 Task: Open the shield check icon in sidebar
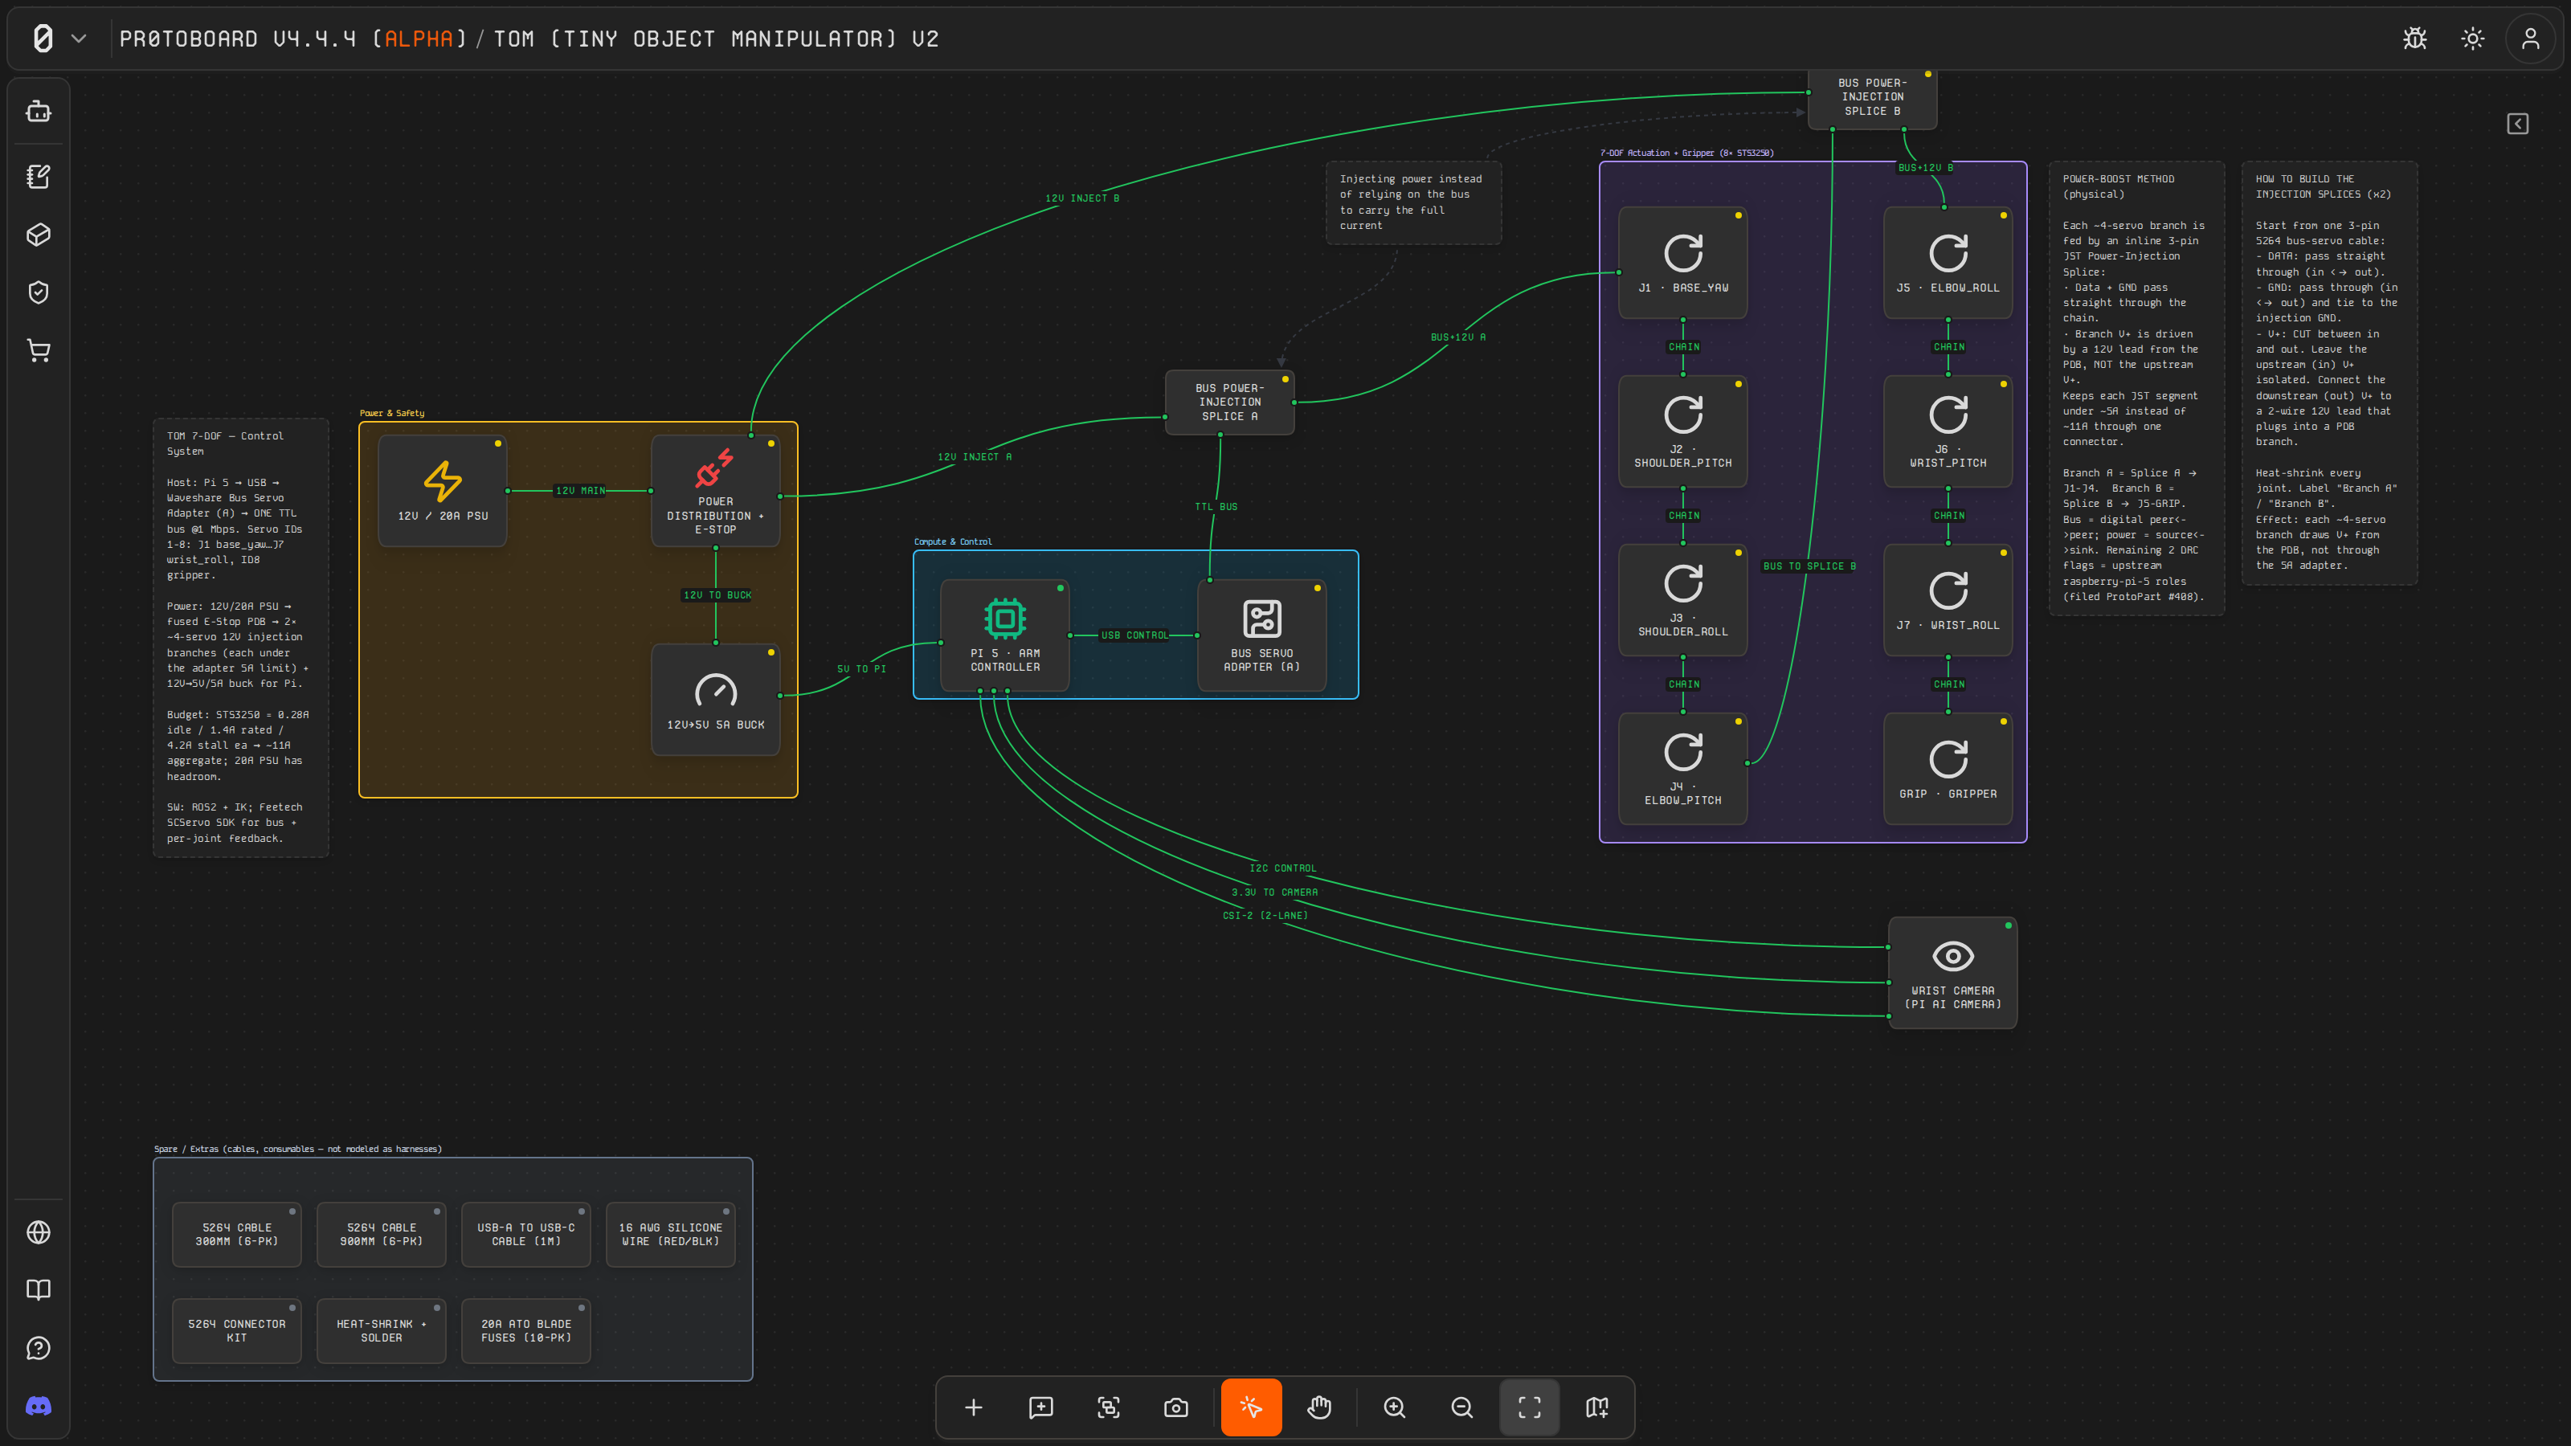38,292
